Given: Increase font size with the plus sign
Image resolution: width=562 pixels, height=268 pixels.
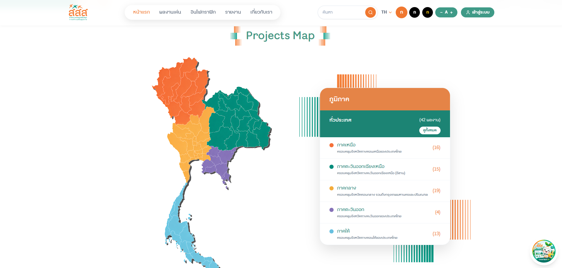Looking at the screenshot, I should tap(451, 12).
